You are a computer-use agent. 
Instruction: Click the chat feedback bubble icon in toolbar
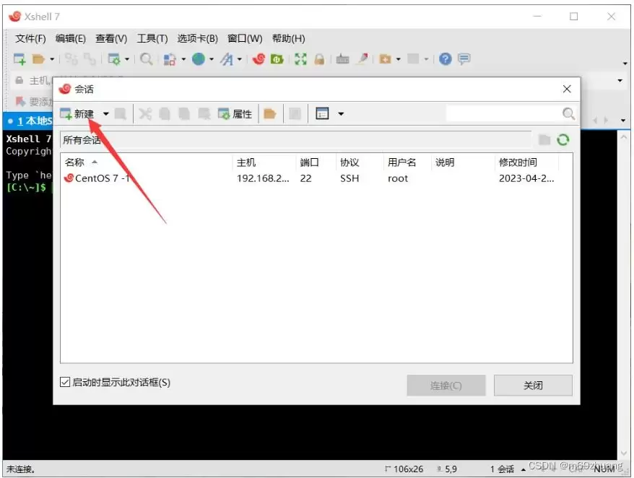coord(464,59)
